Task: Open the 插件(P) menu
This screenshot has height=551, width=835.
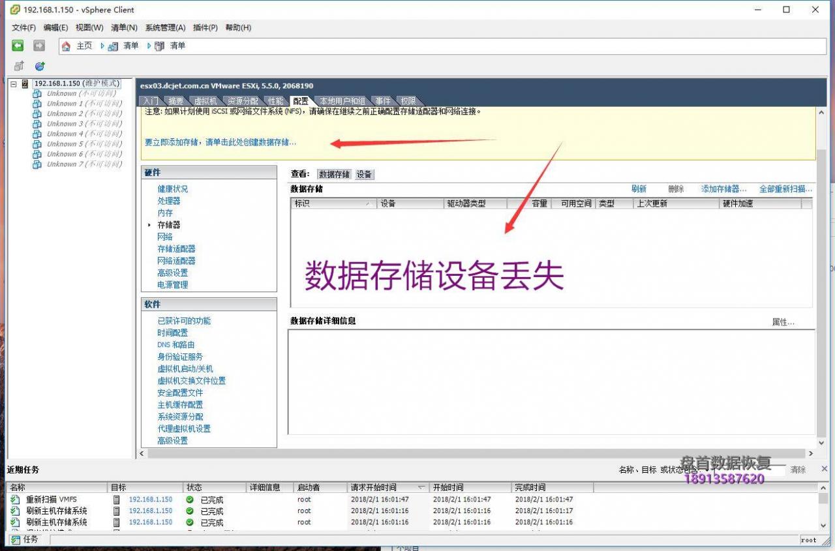Action: (205, 27)
